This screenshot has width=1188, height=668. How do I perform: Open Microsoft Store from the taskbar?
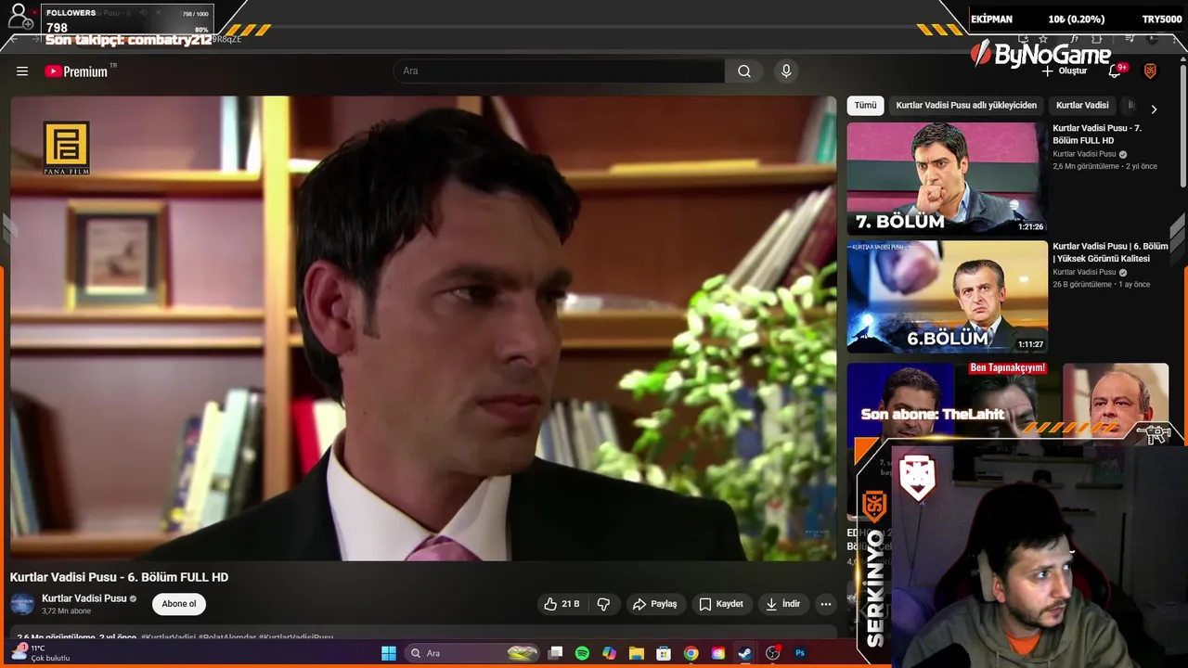[664, 653]
